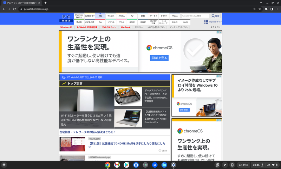The image size is (281, 169).
Task: Go to the AKIBA tab
Action: (x=122, y=16)
